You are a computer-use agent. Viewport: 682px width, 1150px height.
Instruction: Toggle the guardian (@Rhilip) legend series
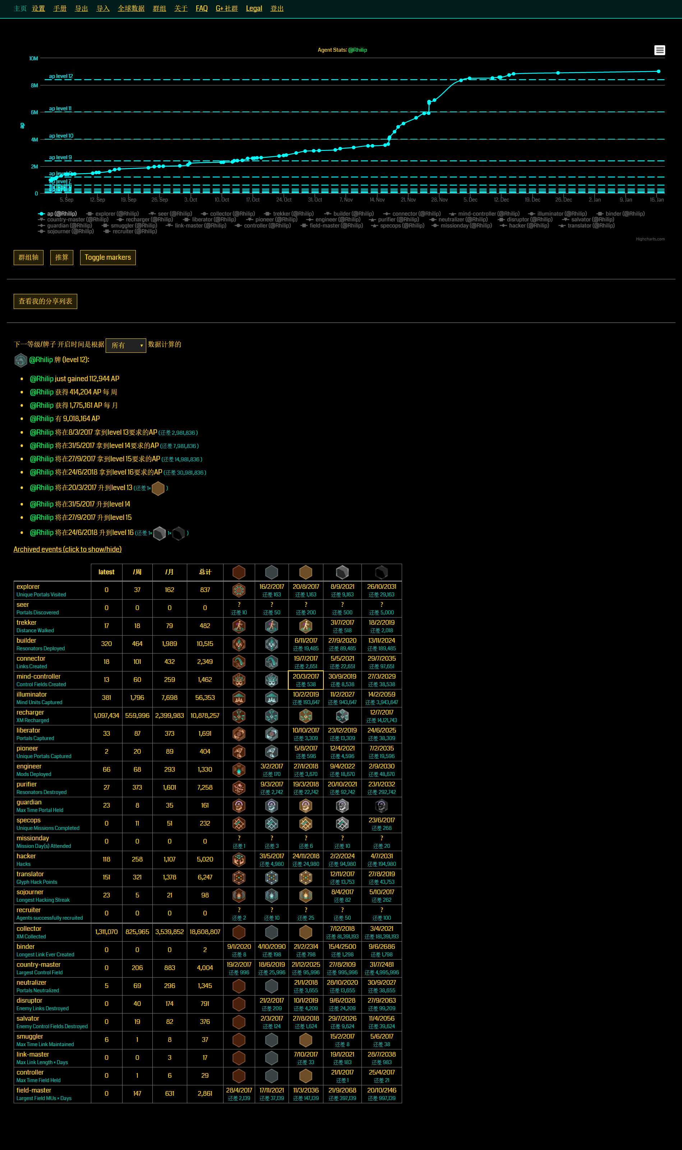tap(65, 226)
